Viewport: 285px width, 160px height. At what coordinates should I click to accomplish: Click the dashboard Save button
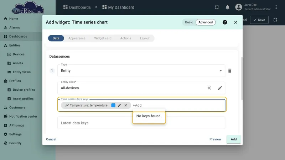click(259, 20)
